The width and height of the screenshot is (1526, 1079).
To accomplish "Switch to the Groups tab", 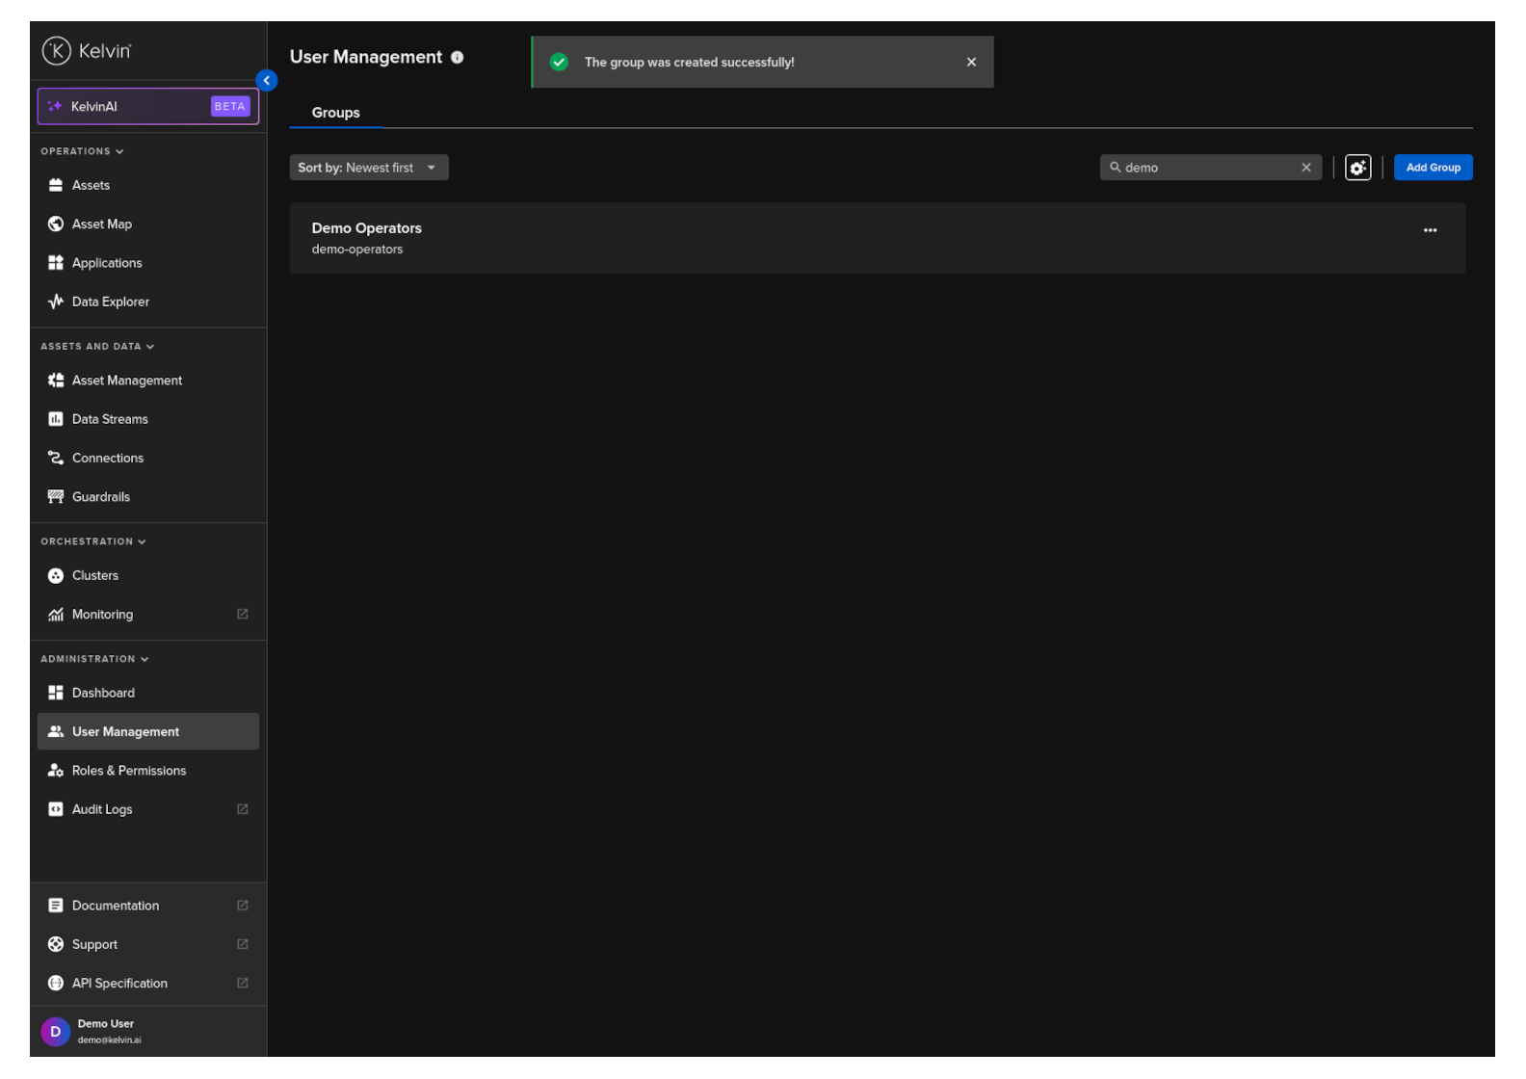I will tap(335, 113).
